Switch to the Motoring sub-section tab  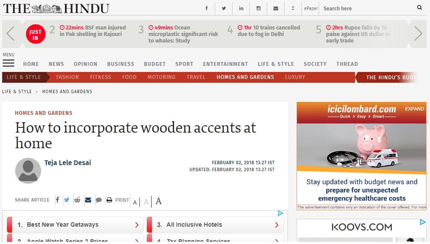click(162, 77)
